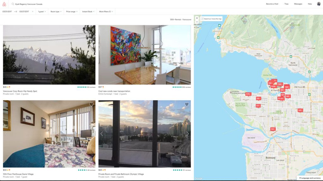
Task: Open Messages in the top navigation
Action: point(298,4)
